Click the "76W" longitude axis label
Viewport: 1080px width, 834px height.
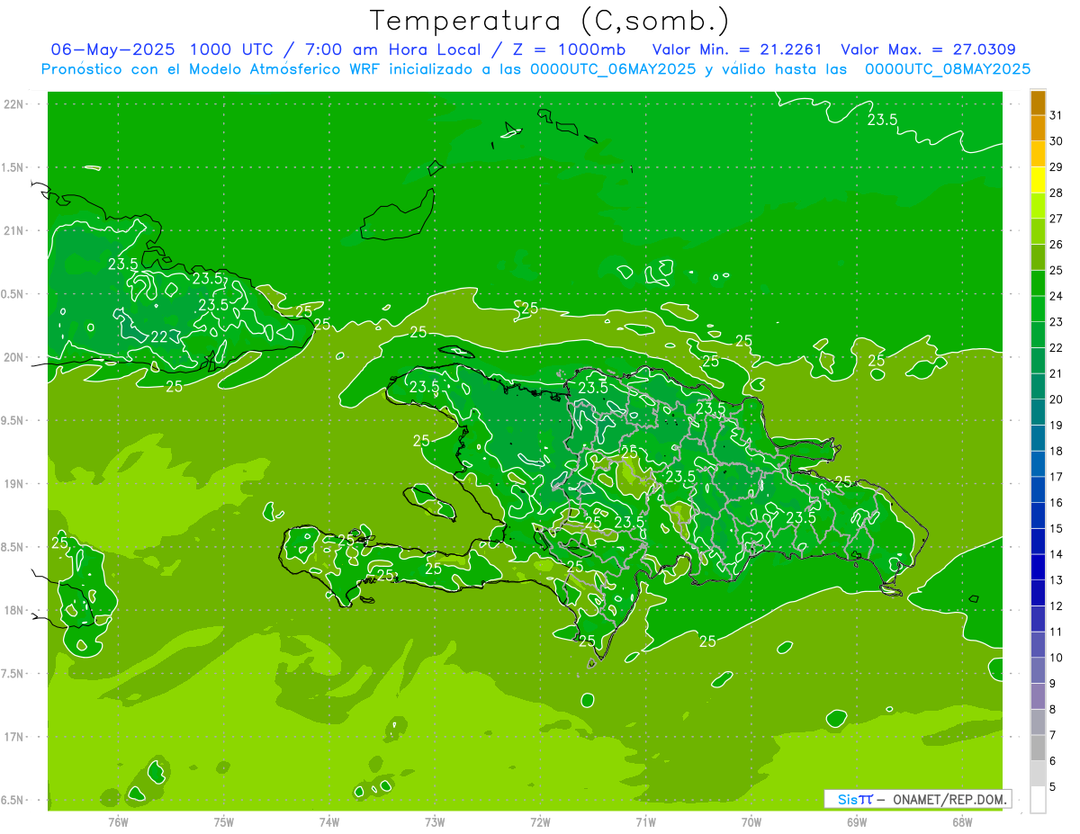tap(118, 821)
